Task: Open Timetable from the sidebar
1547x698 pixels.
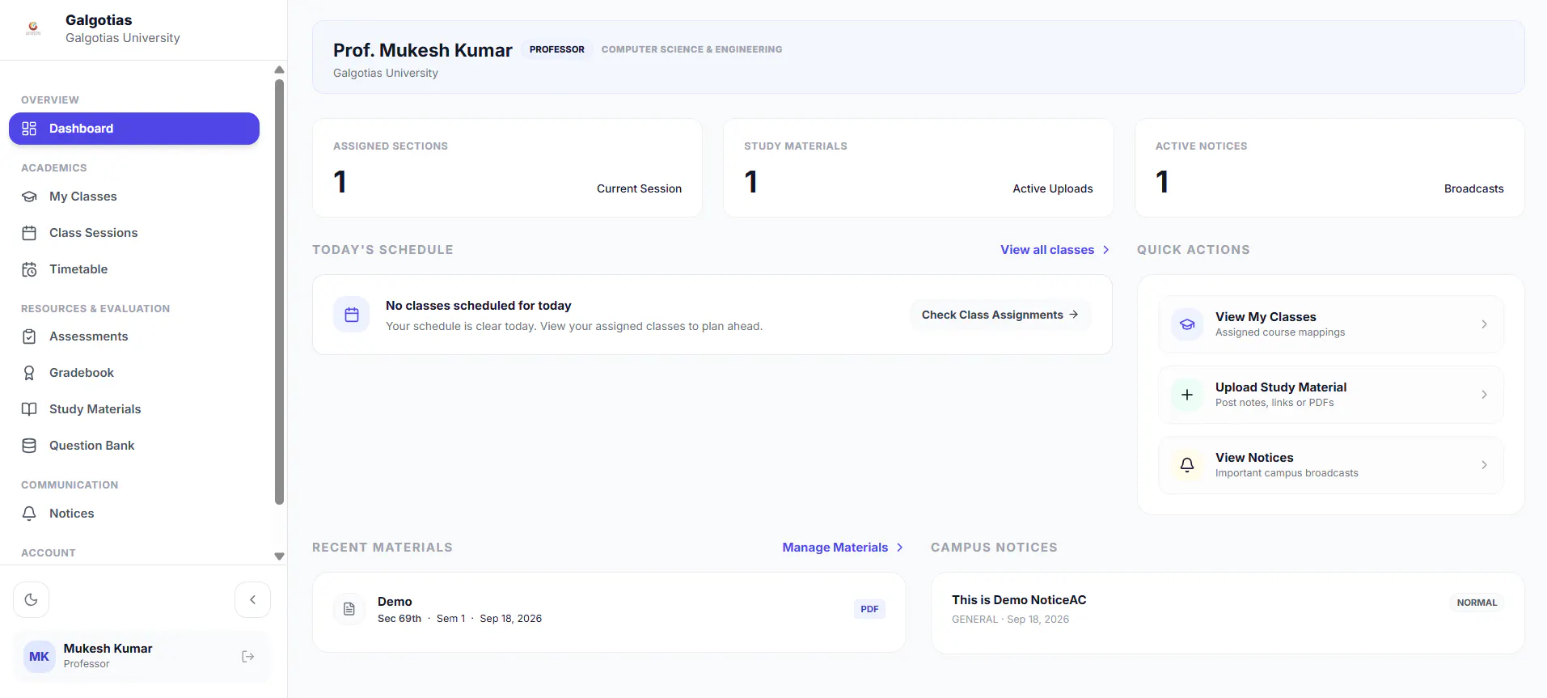Action: point(134,269)
